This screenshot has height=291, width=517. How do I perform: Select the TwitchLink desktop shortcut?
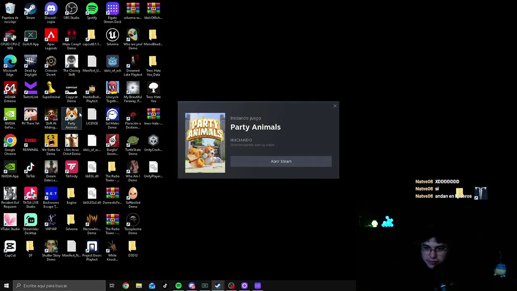click(30, 90)
